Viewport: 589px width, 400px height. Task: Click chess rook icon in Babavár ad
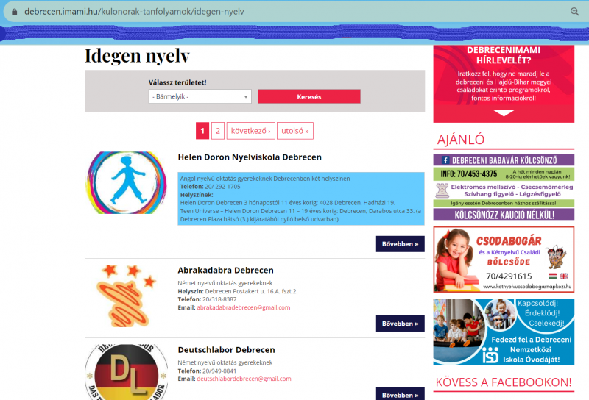click(x=442, y=190)
